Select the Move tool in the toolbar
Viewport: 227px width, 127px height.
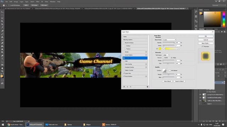[2, 12]
